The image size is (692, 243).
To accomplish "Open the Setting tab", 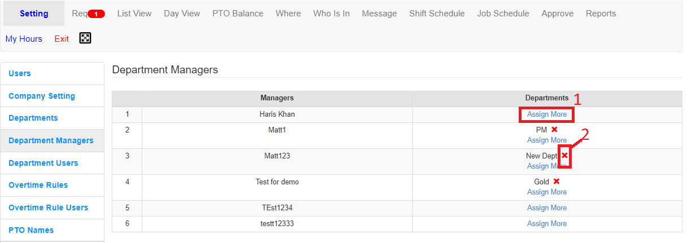I will pos(34,14).
